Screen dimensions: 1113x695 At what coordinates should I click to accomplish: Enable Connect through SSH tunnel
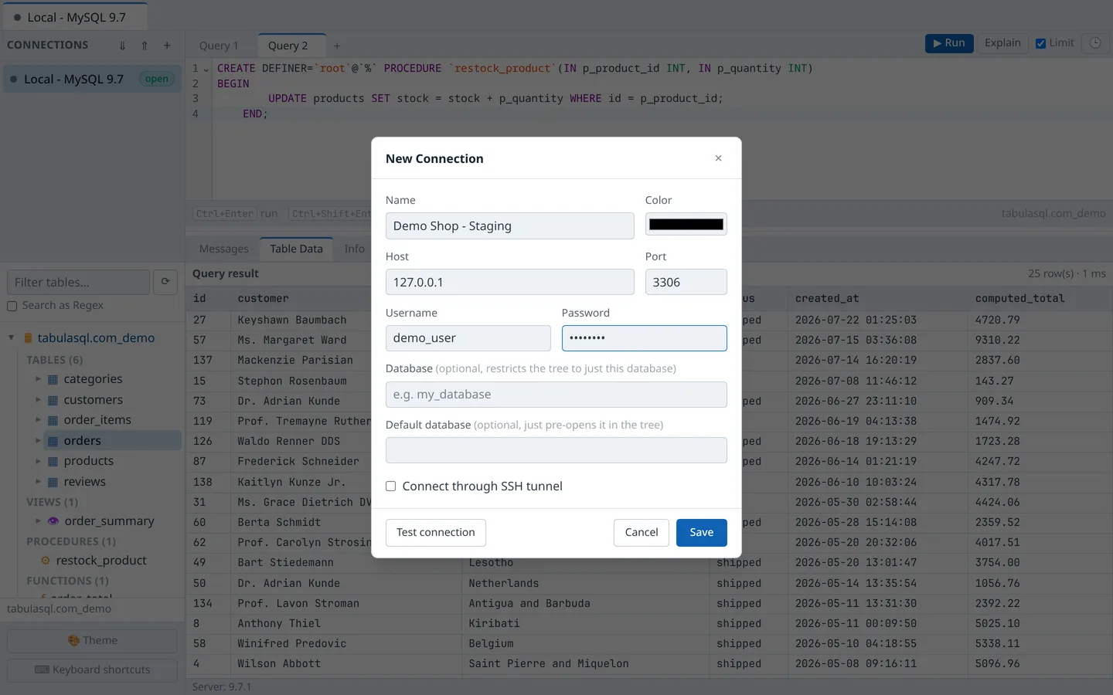(x=391, y=486)
